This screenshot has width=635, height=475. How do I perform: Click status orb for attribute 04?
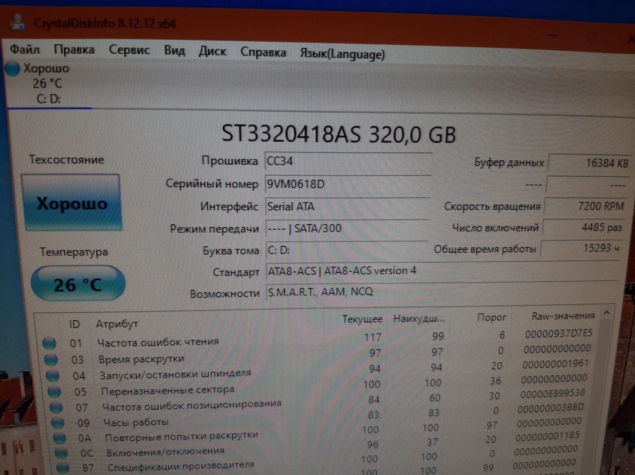(53, 376)
